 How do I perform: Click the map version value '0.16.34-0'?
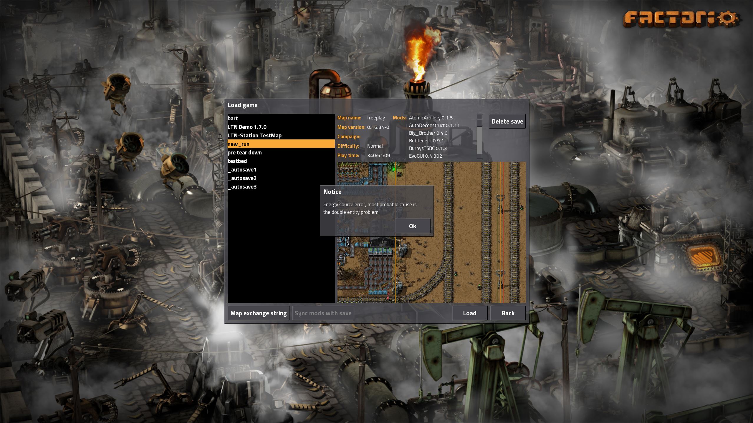(x=378, y=127)
